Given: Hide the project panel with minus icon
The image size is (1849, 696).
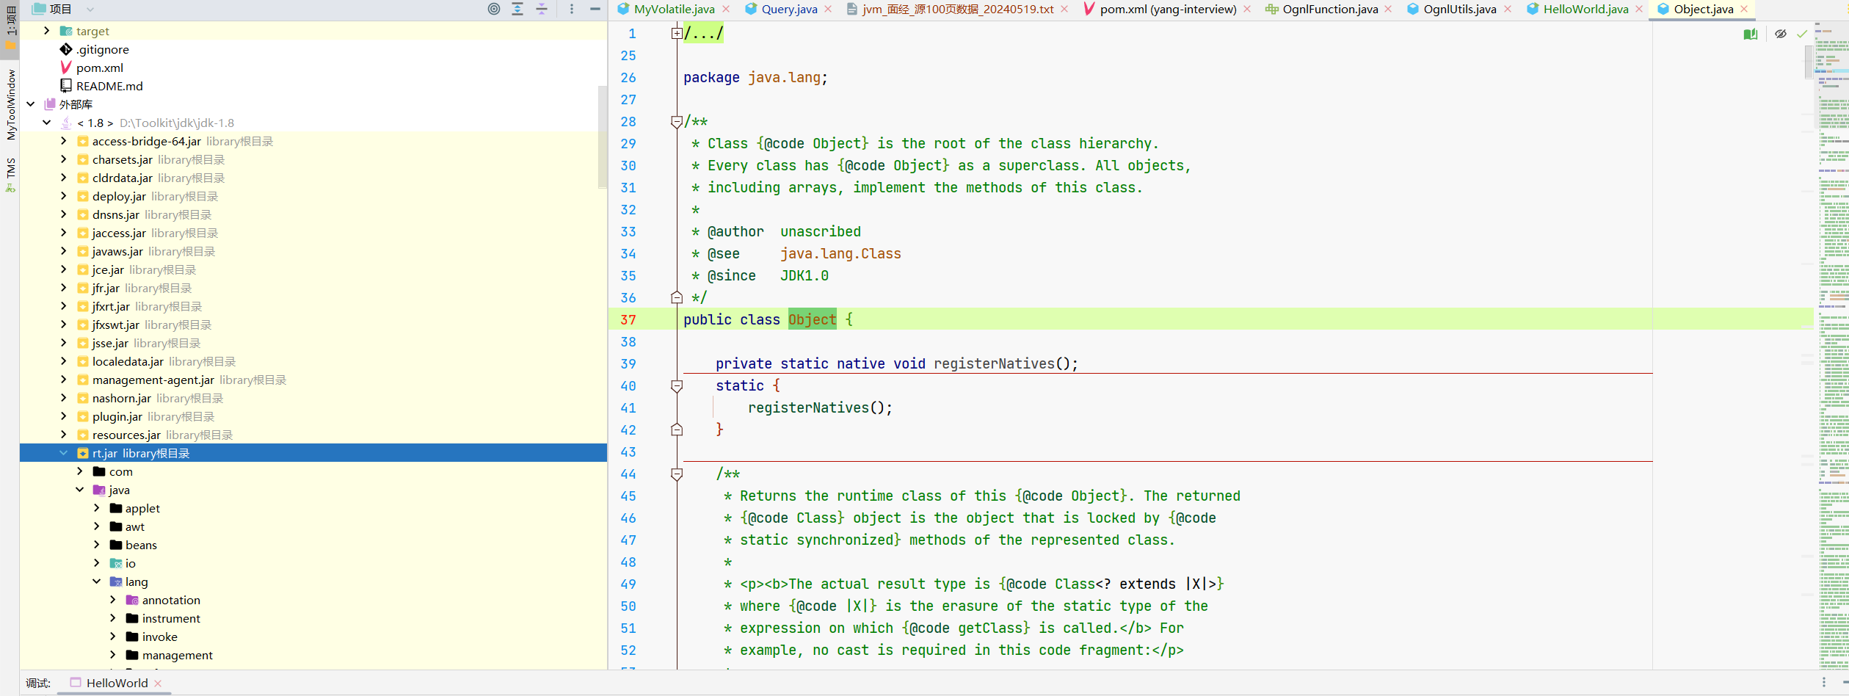Looking at the screenshot, I should pos(595,9).
